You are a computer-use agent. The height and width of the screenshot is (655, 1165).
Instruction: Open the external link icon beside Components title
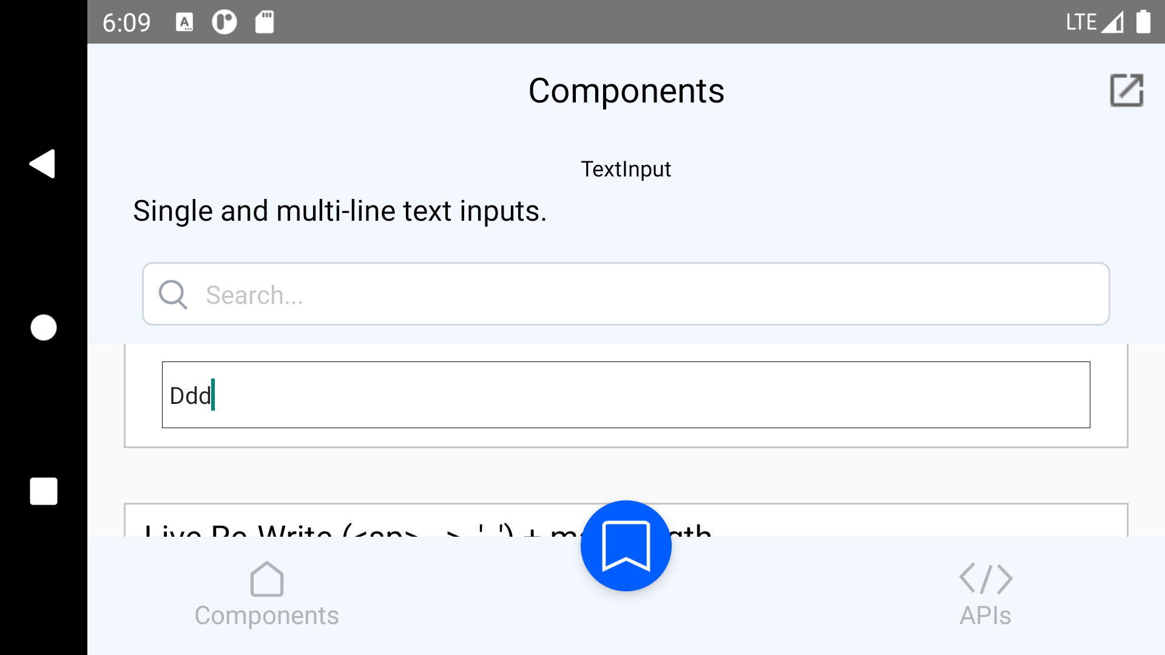point(1126,90)
